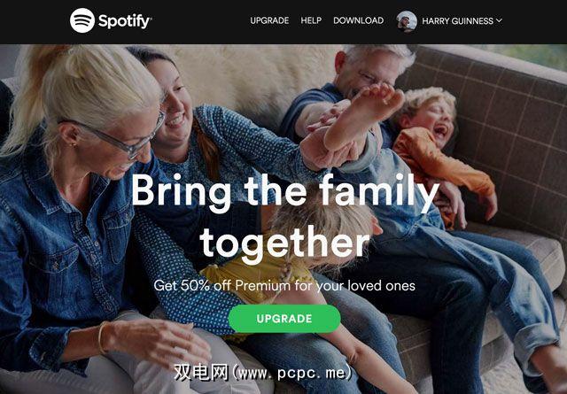Click the 'Get 50% off Premium' subtitle text
The width and height of the screenshot is (567, 394).
284,286
